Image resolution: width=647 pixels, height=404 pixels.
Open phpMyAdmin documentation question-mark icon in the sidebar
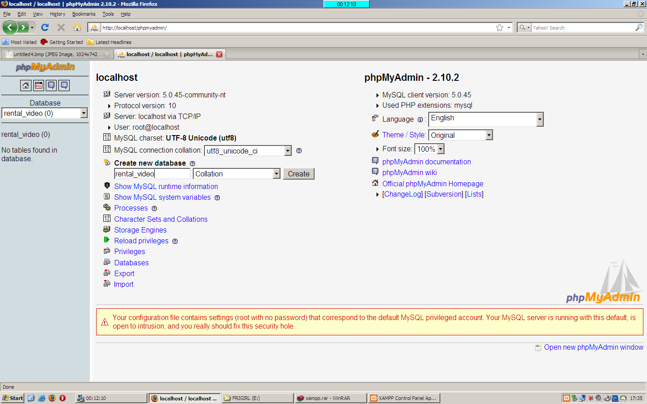click(51, 85)
